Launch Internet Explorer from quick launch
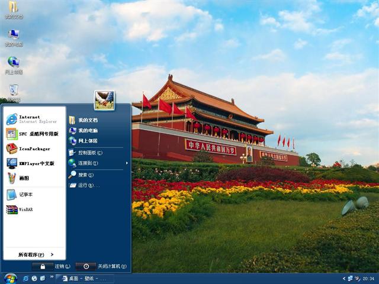The width and height of the screenshot is (379, 284). pos(25,279)
